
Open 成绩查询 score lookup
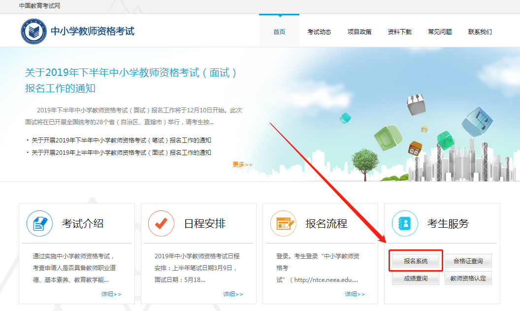tap(416, 278)
